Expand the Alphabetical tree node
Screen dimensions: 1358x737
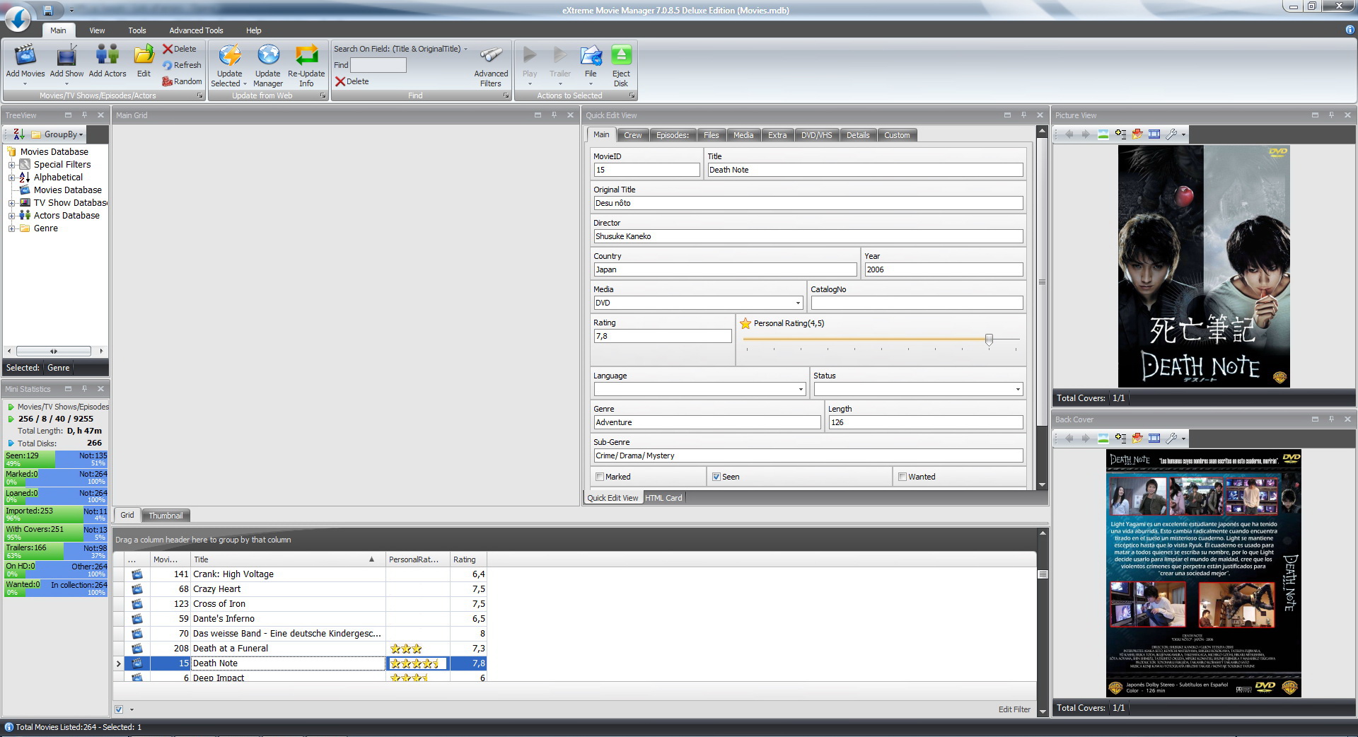coord(11,178)
